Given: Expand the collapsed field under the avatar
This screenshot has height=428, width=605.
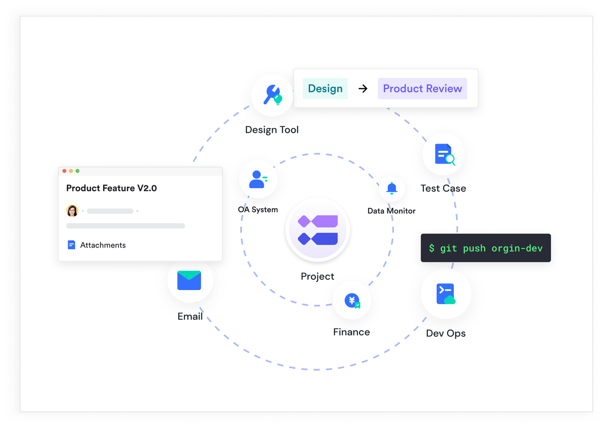Looking at the screenshot, I should click(x=125, y=226).
